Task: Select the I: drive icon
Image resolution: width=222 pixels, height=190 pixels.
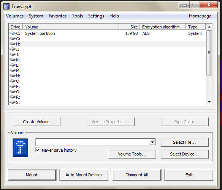Action: click(x=13, y=49)
